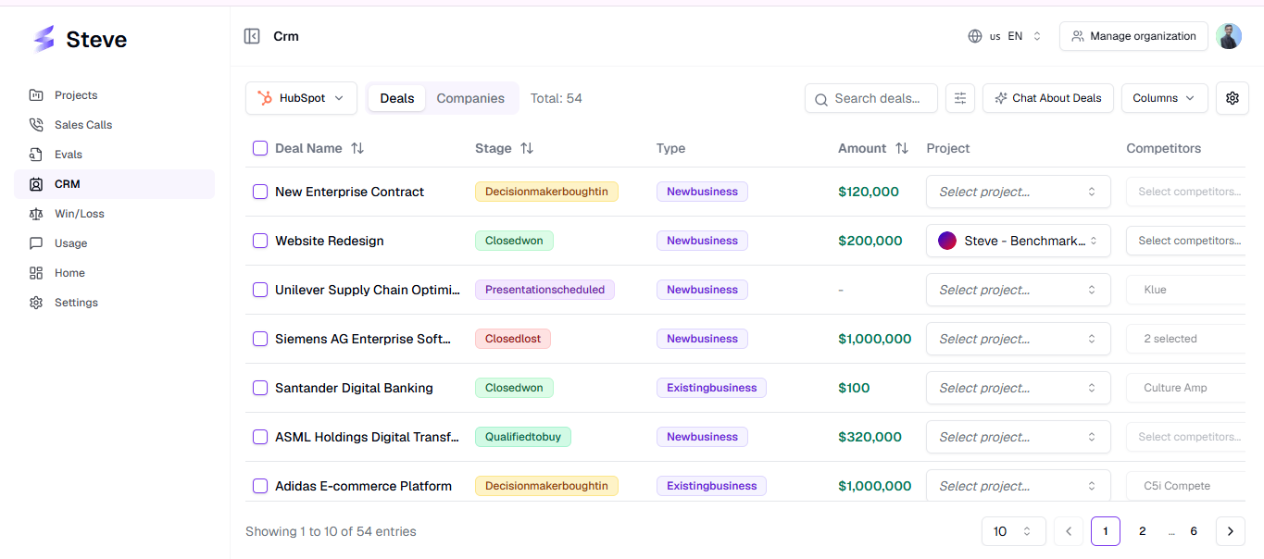
Task: Check the Adidas E-commerce Platform row
Action: coord(260,486)
